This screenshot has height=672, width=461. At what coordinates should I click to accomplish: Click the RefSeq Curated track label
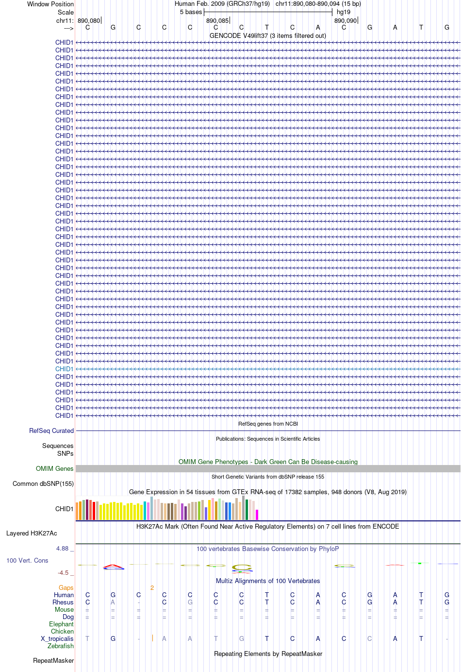coord(51,431)
